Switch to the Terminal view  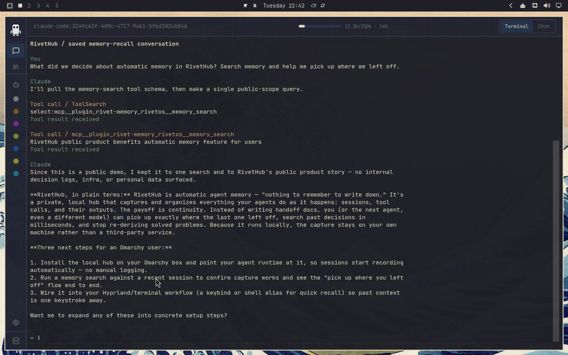pyautogui.click(x=516, y=26)
